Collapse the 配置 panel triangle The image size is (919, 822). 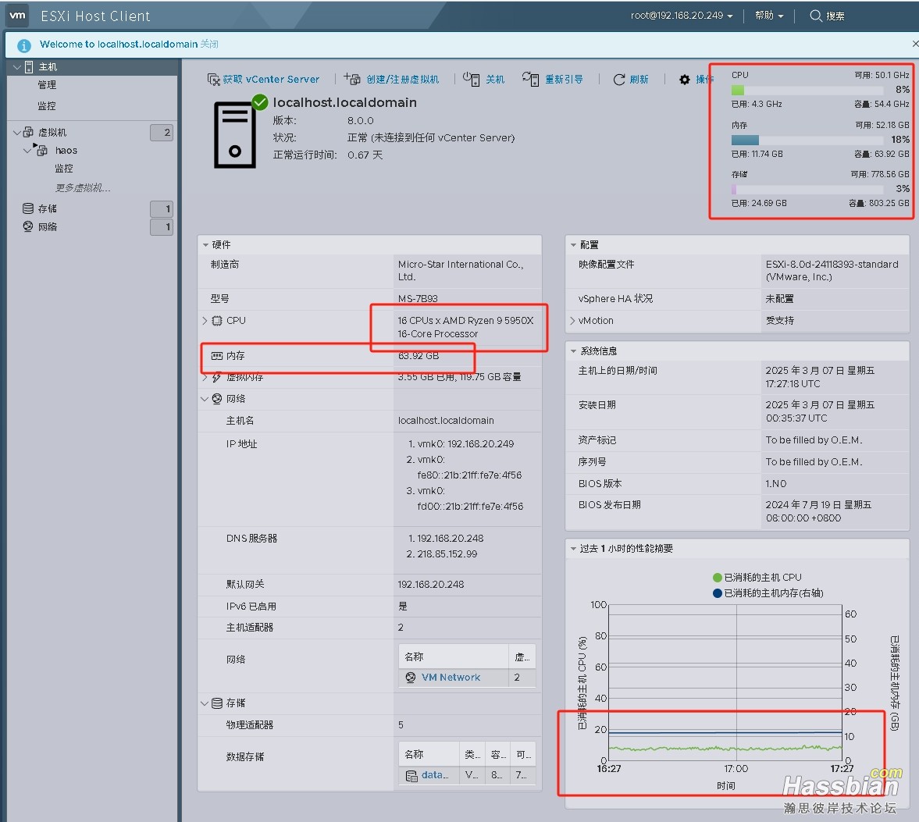click(573, 245)
